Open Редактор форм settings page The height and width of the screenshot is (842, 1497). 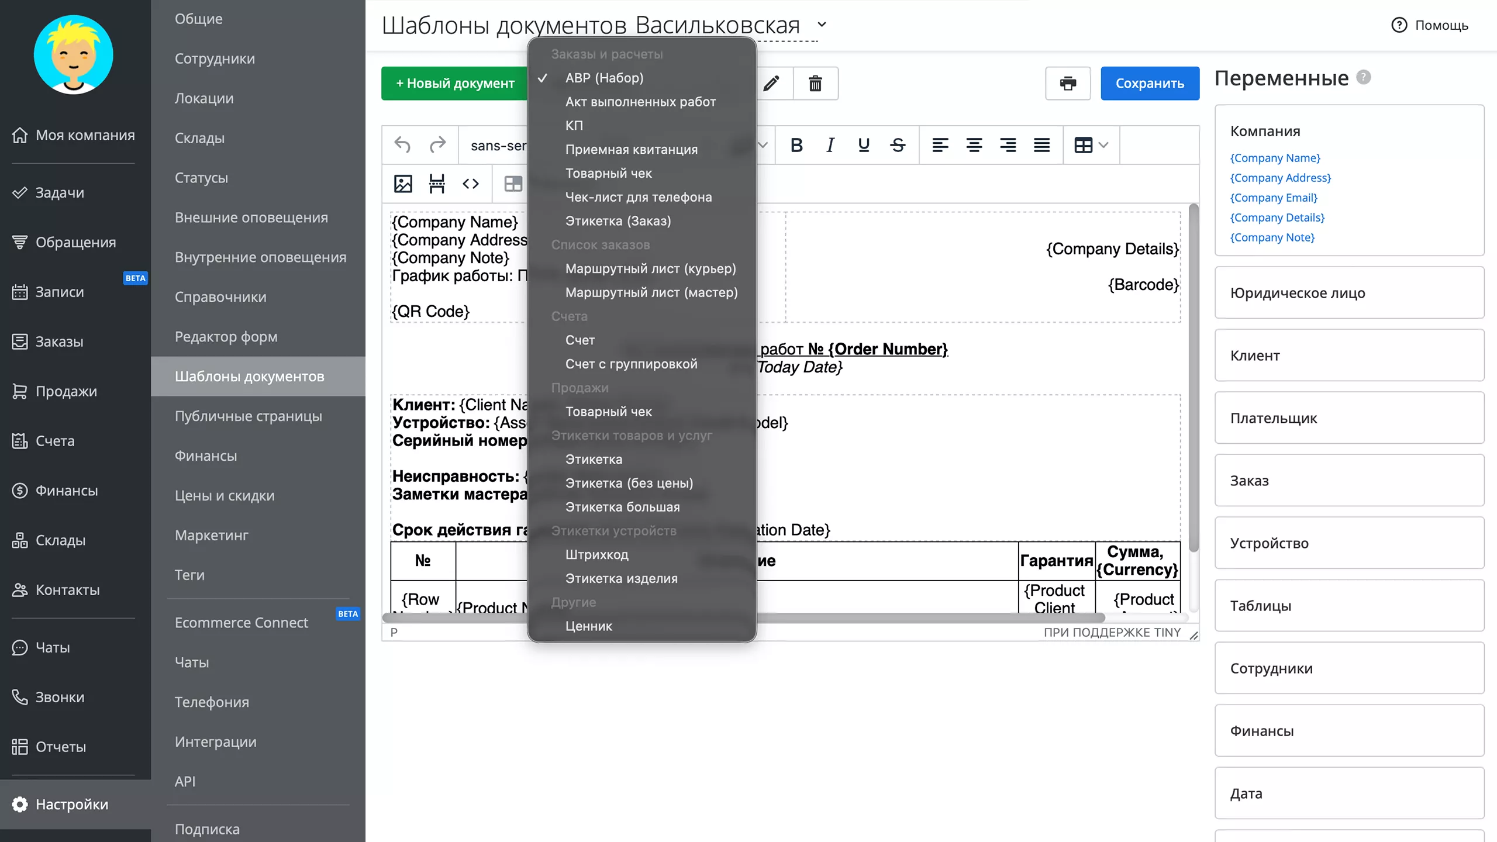[226, 337]
